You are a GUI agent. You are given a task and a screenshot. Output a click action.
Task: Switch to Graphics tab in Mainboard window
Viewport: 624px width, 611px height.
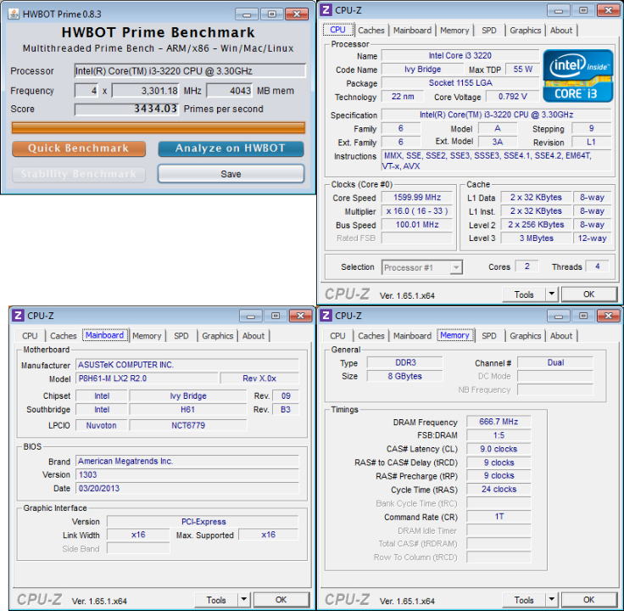(217, 336)
